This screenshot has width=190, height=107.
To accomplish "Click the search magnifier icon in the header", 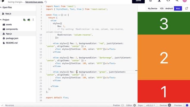I will pyautogui.click(x=177, y=1).
